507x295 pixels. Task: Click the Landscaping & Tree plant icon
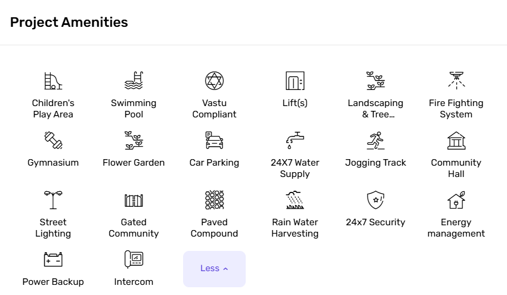tap(375, 81)
